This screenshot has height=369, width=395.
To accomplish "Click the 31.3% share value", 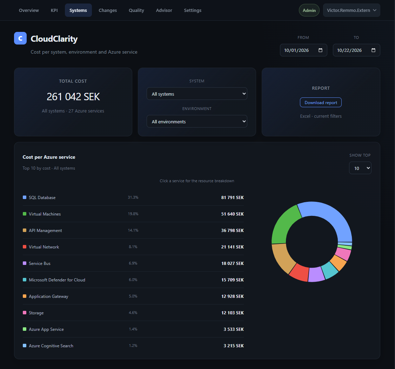I will pos(133,197).
